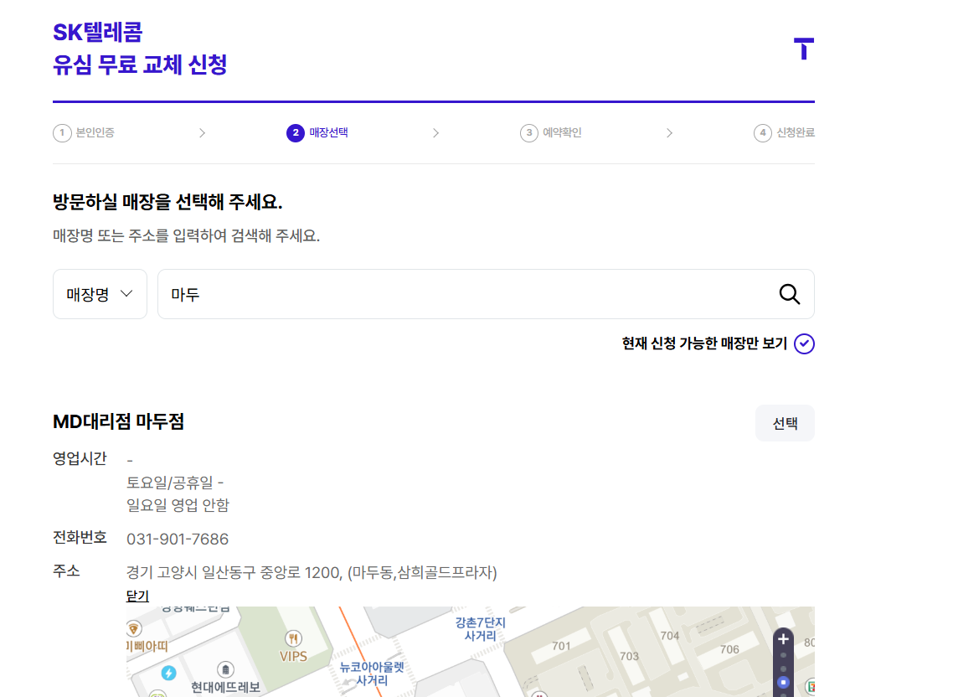This screenshot has width=953, height=697.
Task: Click the 현대에뜨레보 building marker on map
Action: click(x=225, y=669)
